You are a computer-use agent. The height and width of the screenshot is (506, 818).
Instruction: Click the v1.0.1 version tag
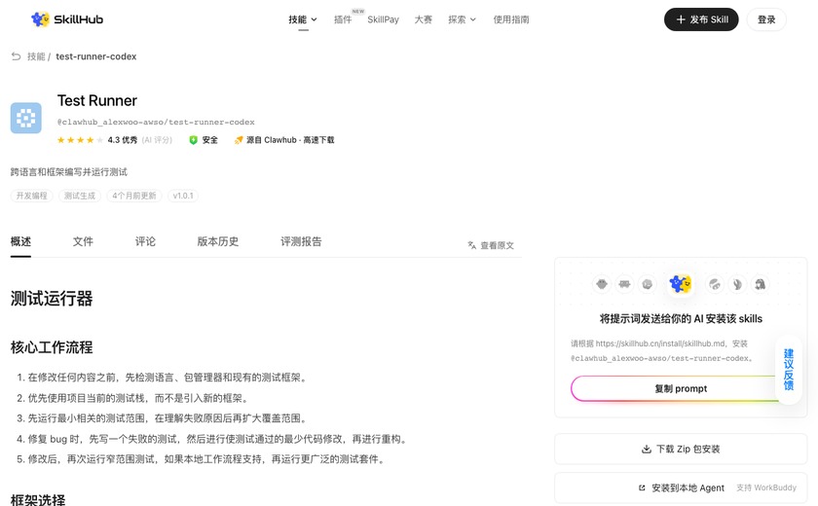(183, 196)
